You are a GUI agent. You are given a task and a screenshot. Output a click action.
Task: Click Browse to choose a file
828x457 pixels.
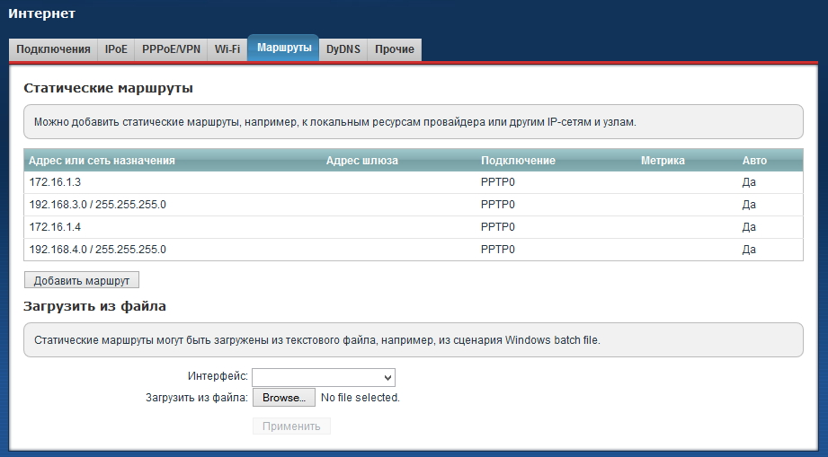284,397
